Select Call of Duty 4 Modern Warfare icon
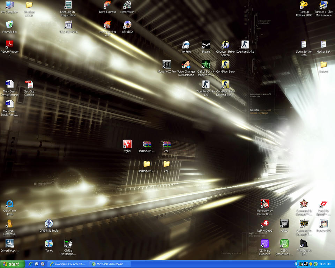The image size is (335, 268). [x=206, y=68]
